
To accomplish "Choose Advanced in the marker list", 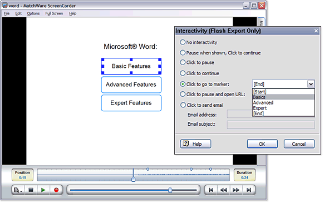I will pyautogui.click(x=283, y=103).
